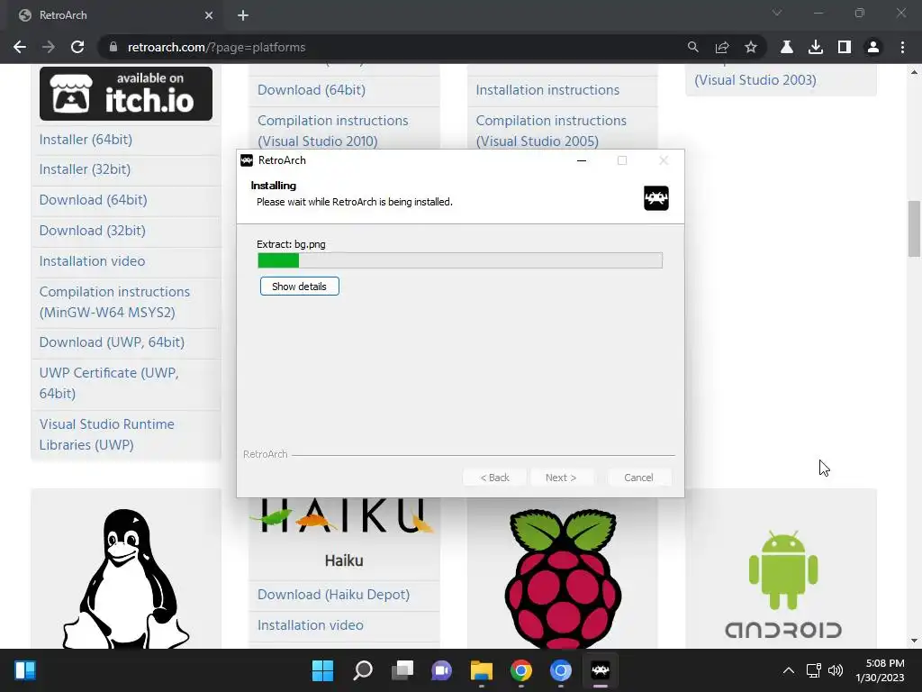The height and width of the screenshot is (692, 922).
Task: Expand the hidden system tray icons chevron
Action: tap(789, 670)
